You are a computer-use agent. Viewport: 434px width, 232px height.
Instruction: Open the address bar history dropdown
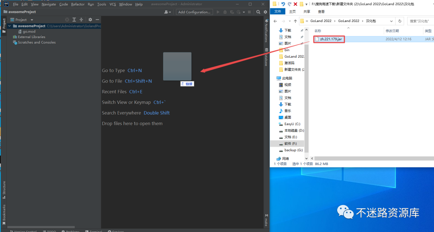coord(391,21)
